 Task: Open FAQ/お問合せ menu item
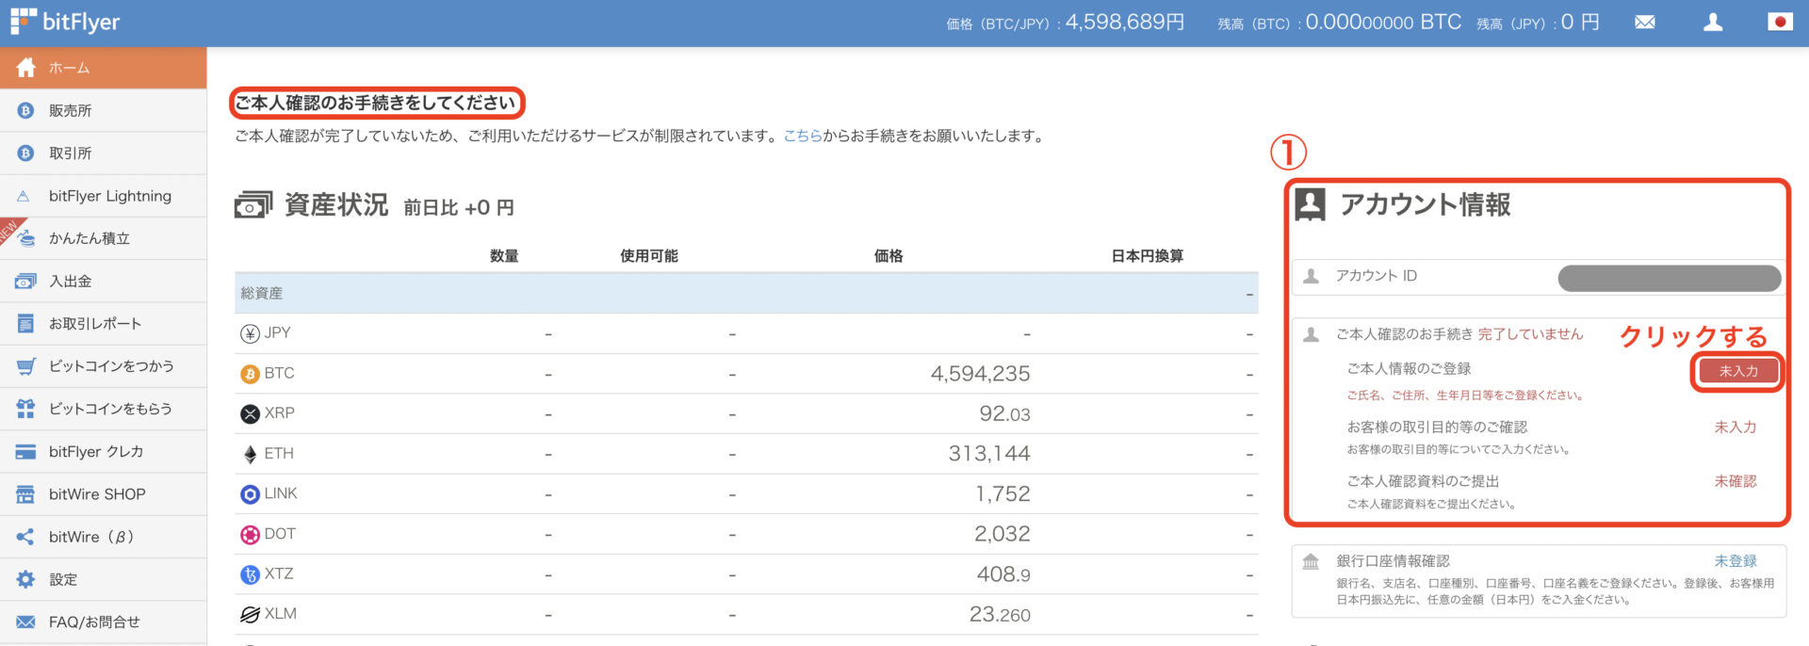click(x=103, y=622)
